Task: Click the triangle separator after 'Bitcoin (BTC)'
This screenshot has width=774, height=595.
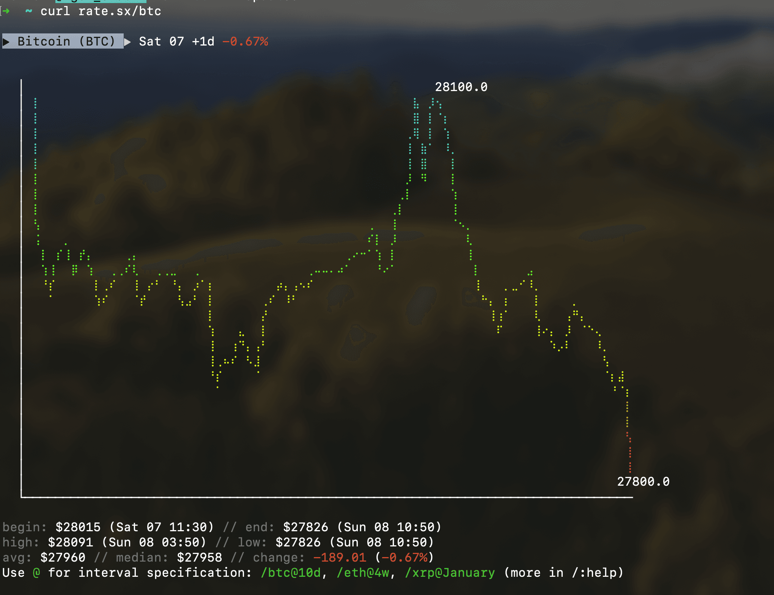Action: tap(127, 41)
